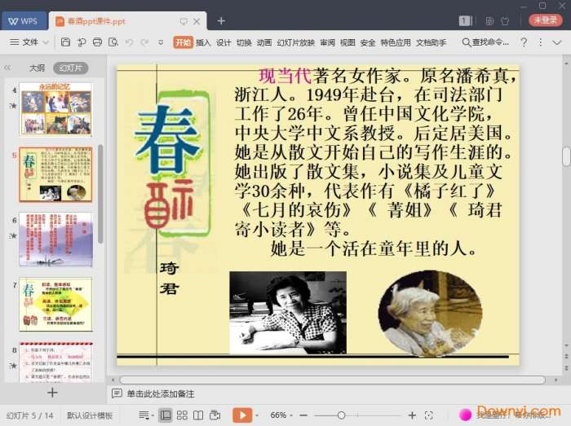Collapse the slide panel using double chevron
This screenshot has height=426, width=571.
[8, 68]
